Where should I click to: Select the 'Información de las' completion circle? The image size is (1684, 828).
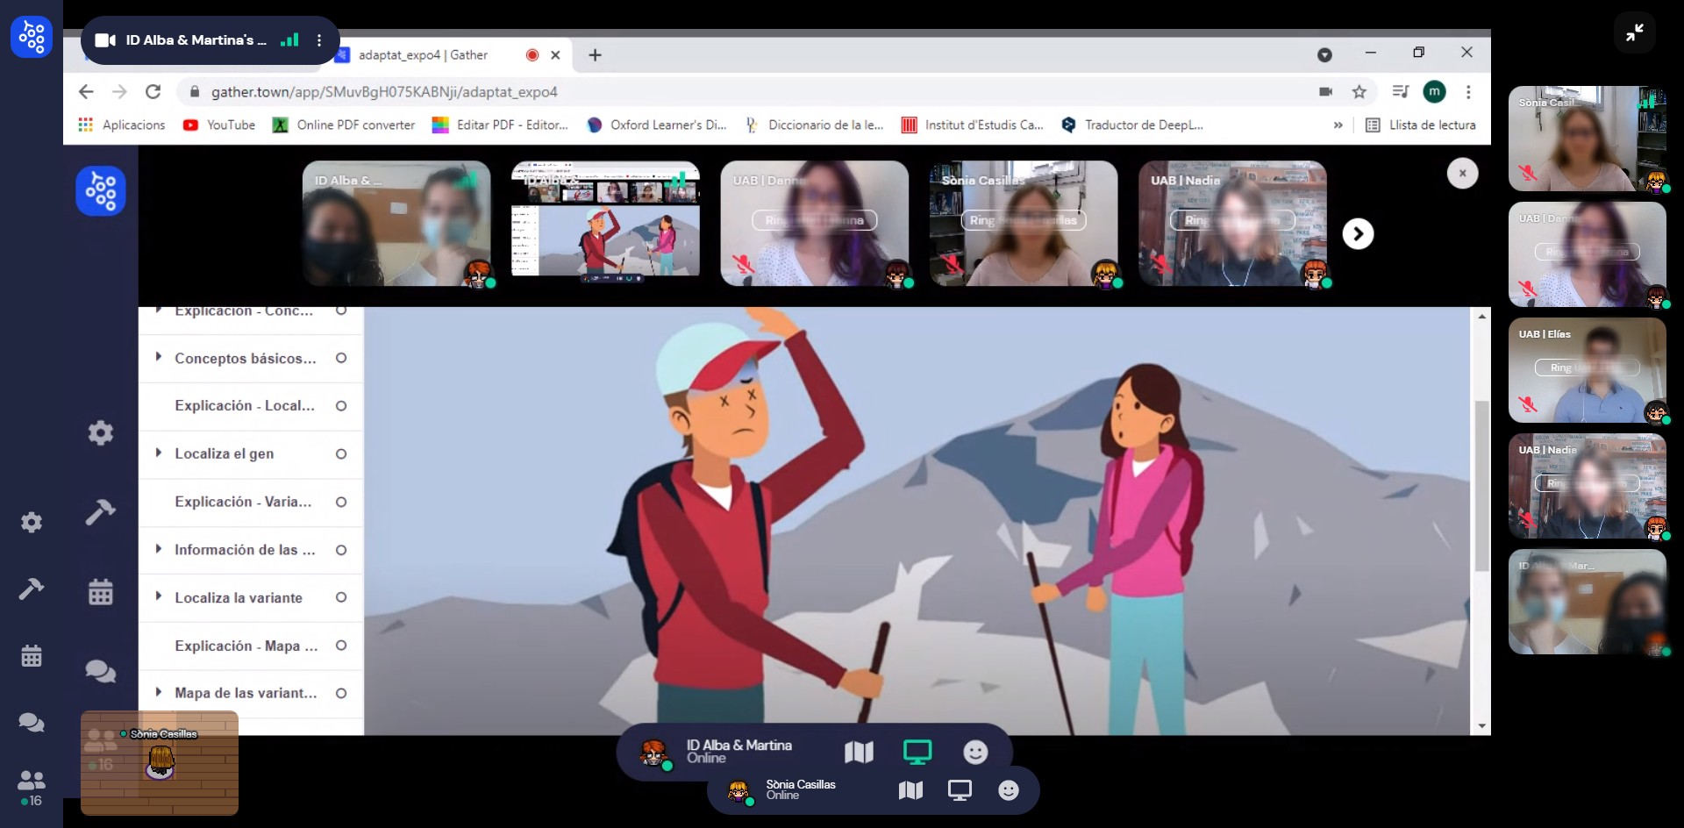pyautogui.click(x=341, y=550)
